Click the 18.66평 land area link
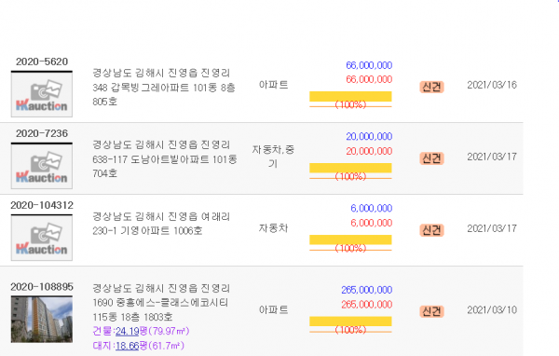 coord(128,346)
